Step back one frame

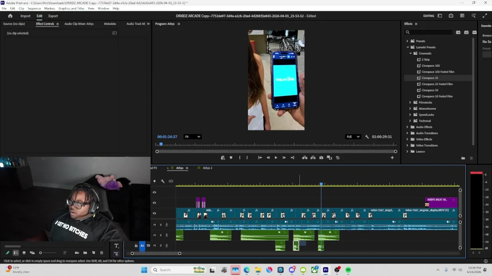268,158
